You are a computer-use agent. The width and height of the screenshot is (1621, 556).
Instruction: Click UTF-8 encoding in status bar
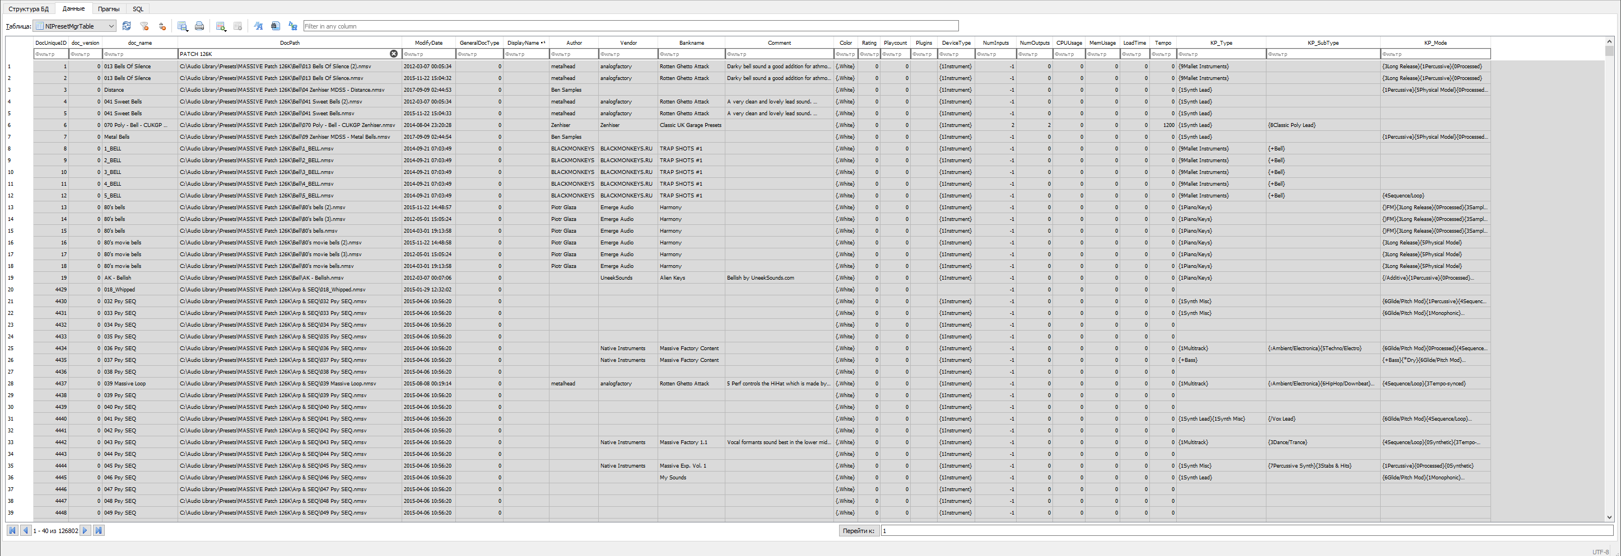pyautogui.click(x=1600, y=552)
